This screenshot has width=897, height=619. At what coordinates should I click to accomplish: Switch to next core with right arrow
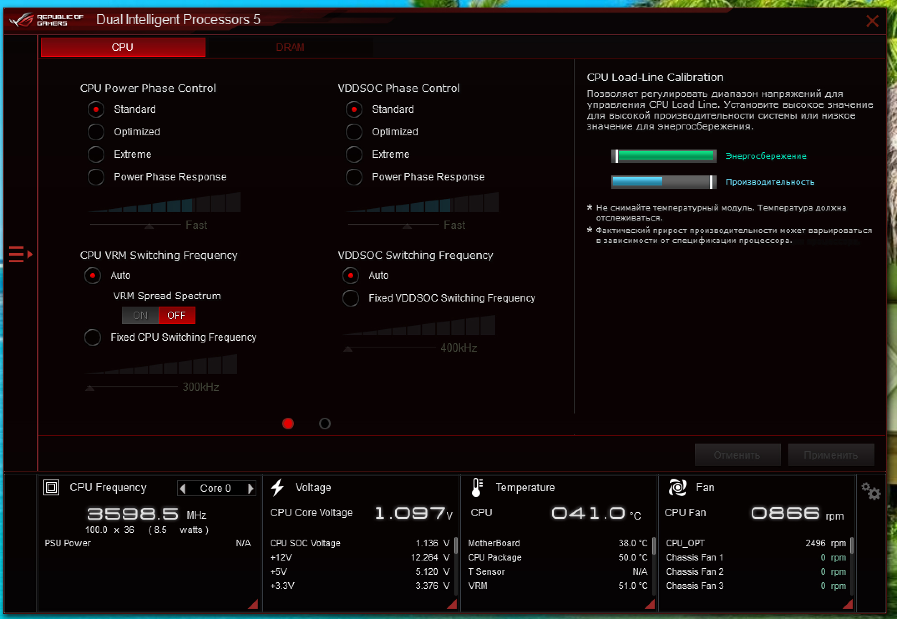[x=251, y=488]
